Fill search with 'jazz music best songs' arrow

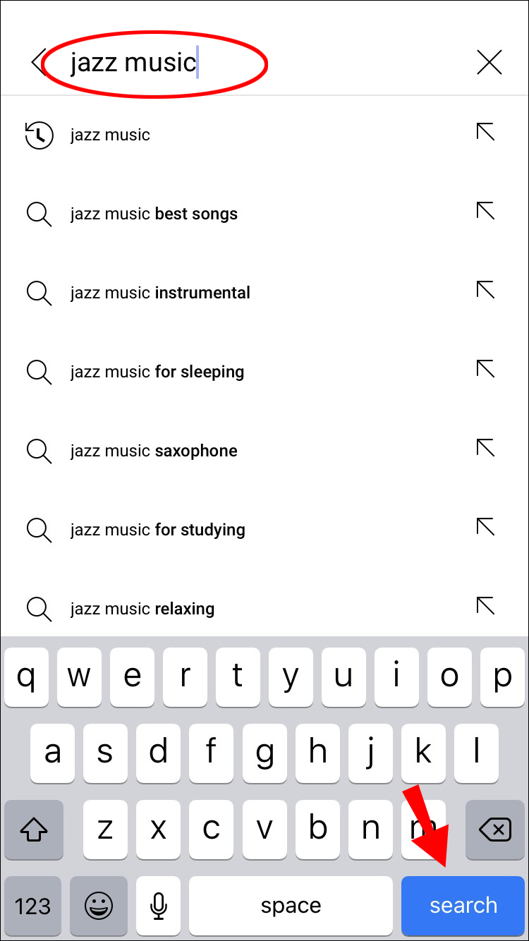coord(485,211)
